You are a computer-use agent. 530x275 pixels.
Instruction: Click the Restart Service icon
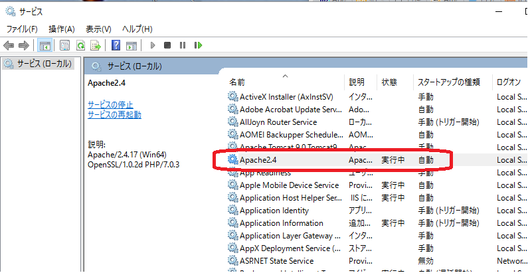(198, 45)
